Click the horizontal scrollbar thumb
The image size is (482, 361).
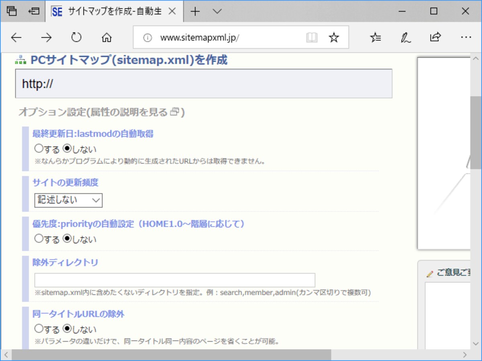[172, 355]
